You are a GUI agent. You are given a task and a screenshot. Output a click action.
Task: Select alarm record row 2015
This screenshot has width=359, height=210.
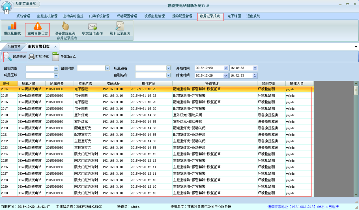click(x=113, y=95)
